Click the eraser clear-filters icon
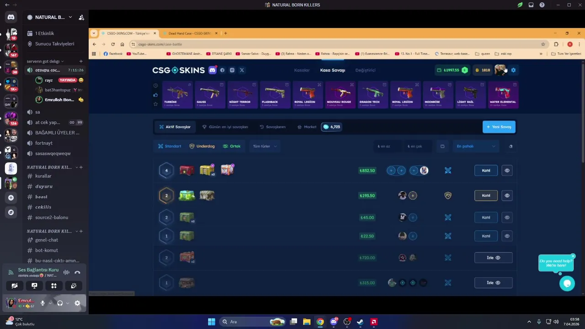This screenshot has height=329, width=585. point(511,146)
